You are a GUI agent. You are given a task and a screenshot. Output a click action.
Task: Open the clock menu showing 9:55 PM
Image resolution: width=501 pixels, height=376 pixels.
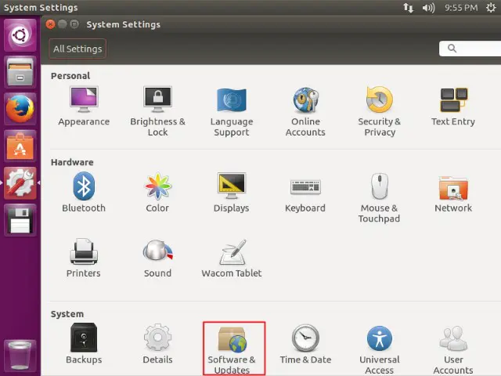[460, 8]
